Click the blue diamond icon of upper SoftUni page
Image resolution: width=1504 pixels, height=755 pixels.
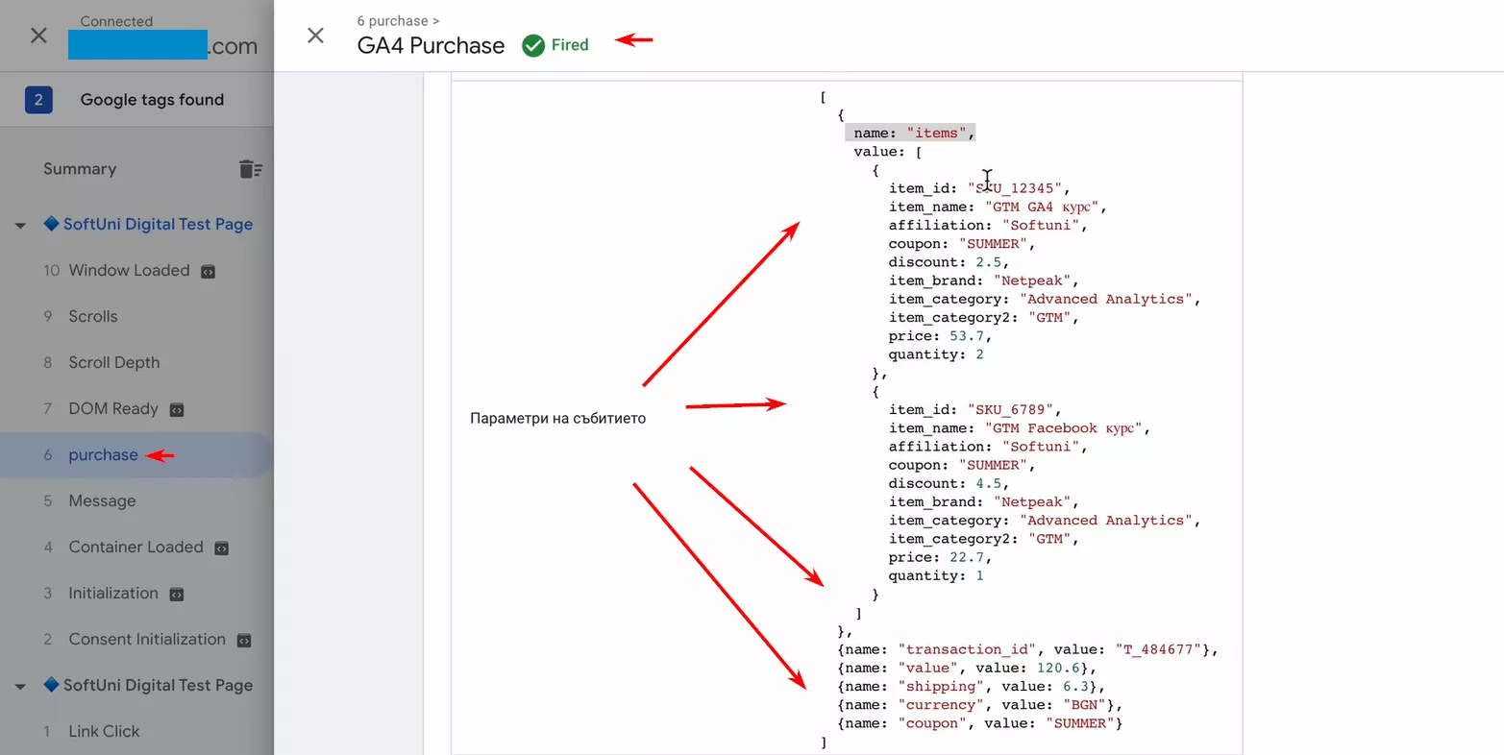[52, 224]
